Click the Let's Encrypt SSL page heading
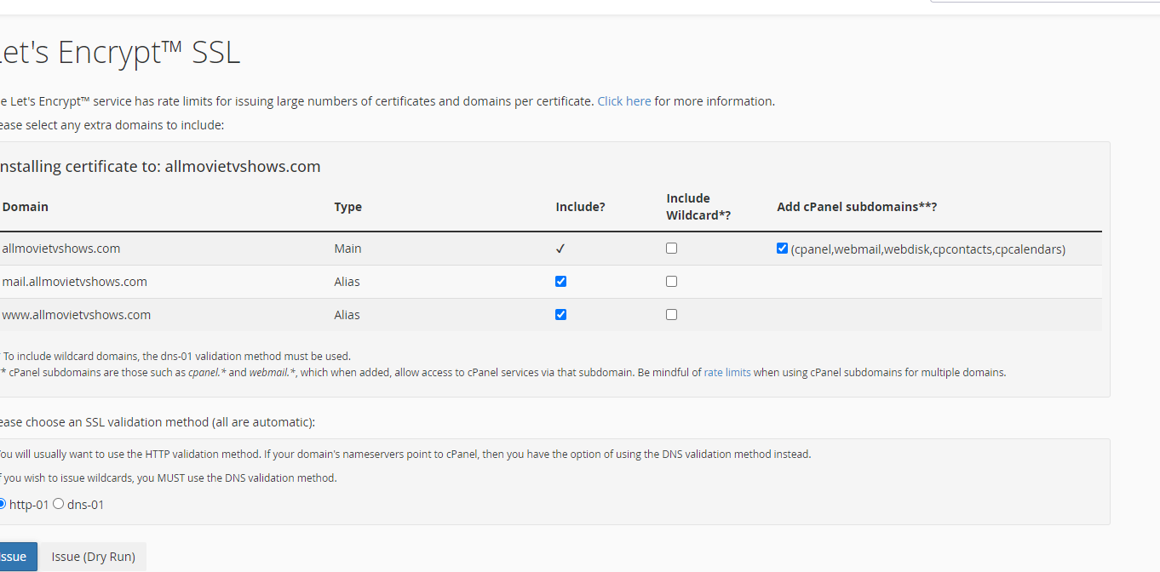Image resolution: width=1160 pixels, height=572 pixels. [x=120, y=53]
